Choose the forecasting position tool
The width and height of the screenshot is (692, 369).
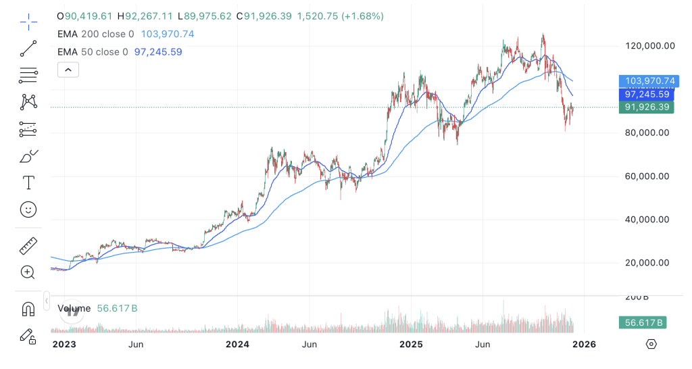28,128
